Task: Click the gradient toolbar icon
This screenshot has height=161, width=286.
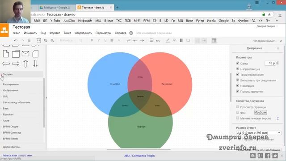Action: [181, 40]
